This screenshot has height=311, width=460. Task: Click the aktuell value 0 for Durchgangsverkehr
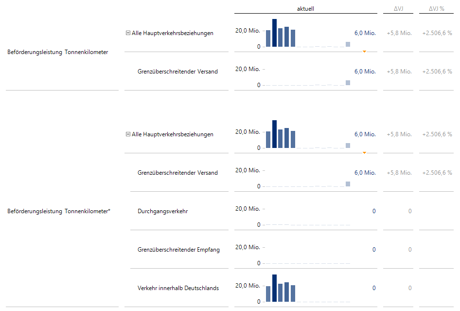click(x=374, y=211)
